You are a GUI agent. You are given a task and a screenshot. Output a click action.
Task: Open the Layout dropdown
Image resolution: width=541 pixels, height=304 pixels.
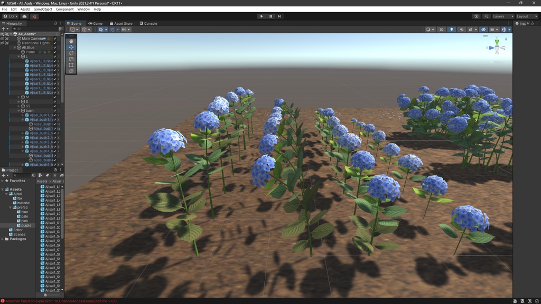[527, 16]
